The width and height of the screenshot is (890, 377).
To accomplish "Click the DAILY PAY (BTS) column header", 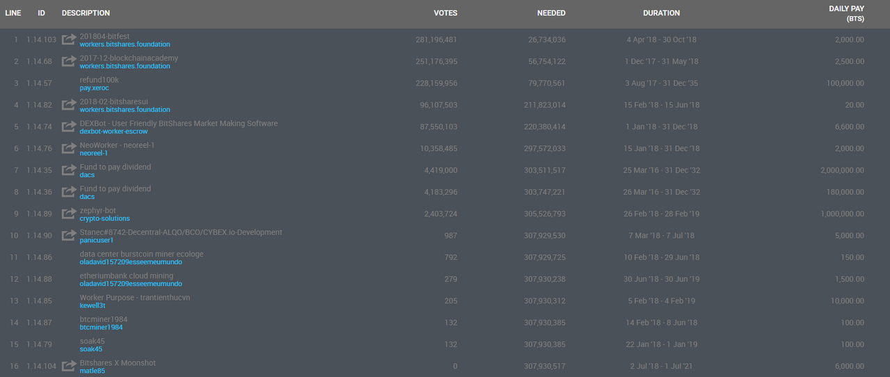I will pos(846,13).
